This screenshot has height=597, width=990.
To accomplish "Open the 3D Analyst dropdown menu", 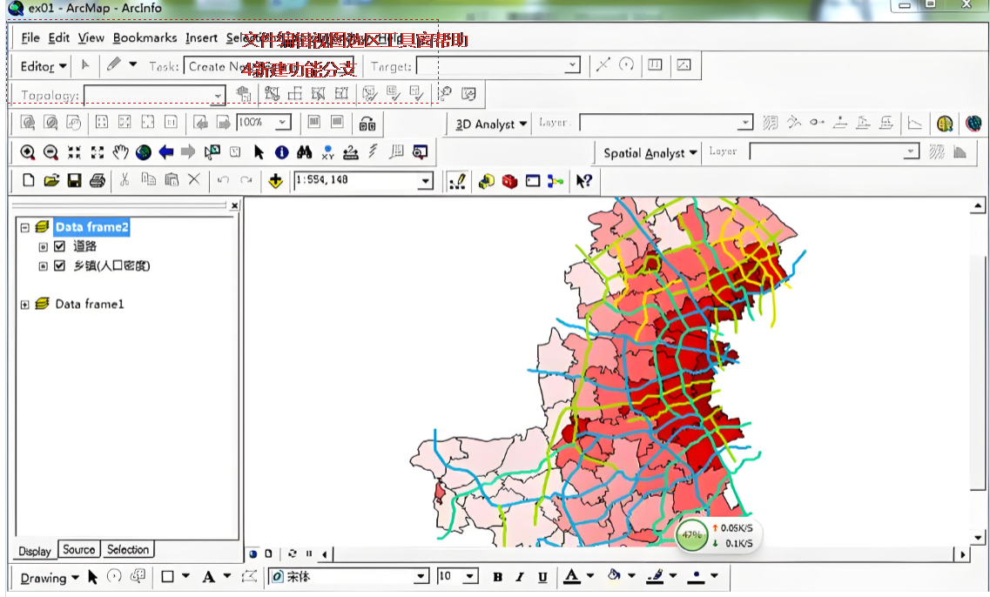I will (491, 124).
